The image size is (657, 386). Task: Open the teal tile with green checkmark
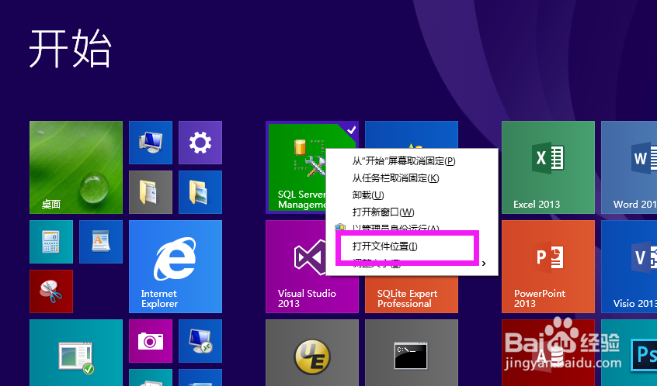coord(76,353)
